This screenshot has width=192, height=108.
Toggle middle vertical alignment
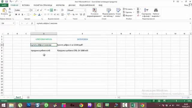click(48, 10)
